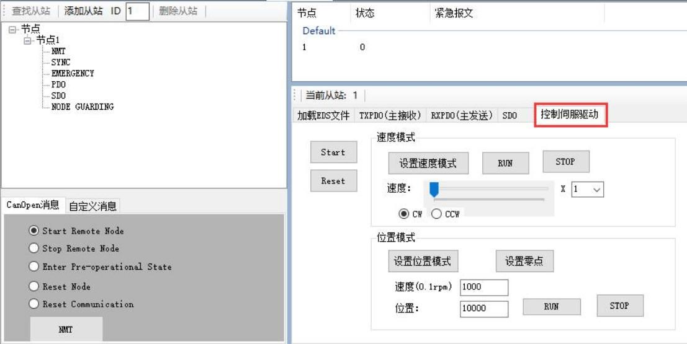Select NODE GUARDING in node tree
687x344 pixels.
pos(82,107)
